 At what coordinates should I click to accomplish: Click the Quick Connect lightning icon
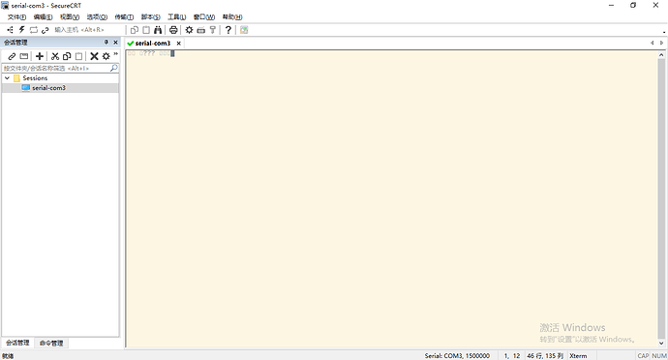(21, 30)
